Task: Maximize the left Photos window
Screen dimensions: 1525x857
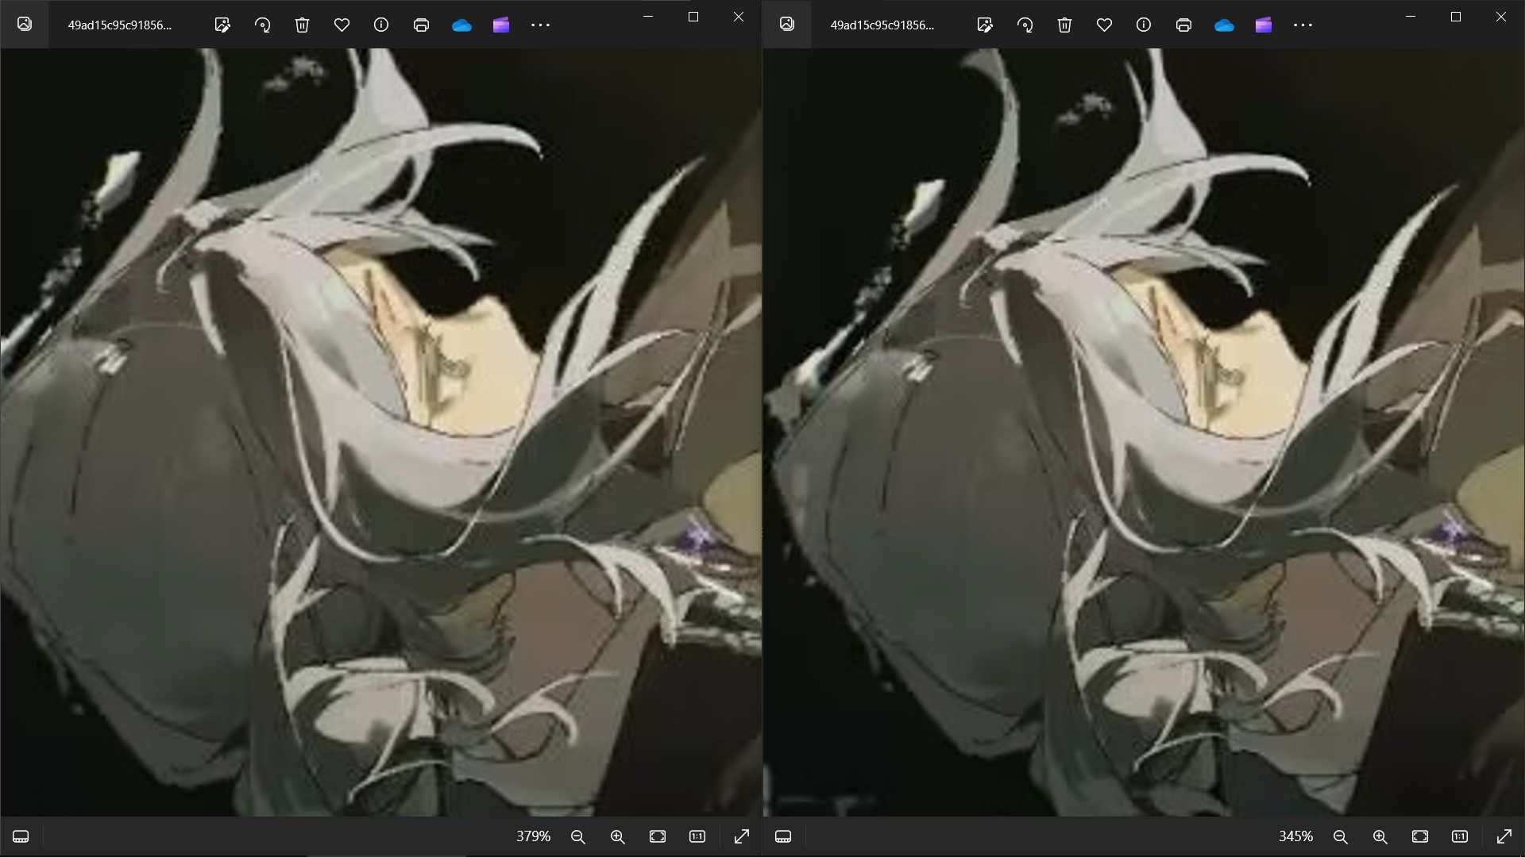Action: click(x=693, y=17)
